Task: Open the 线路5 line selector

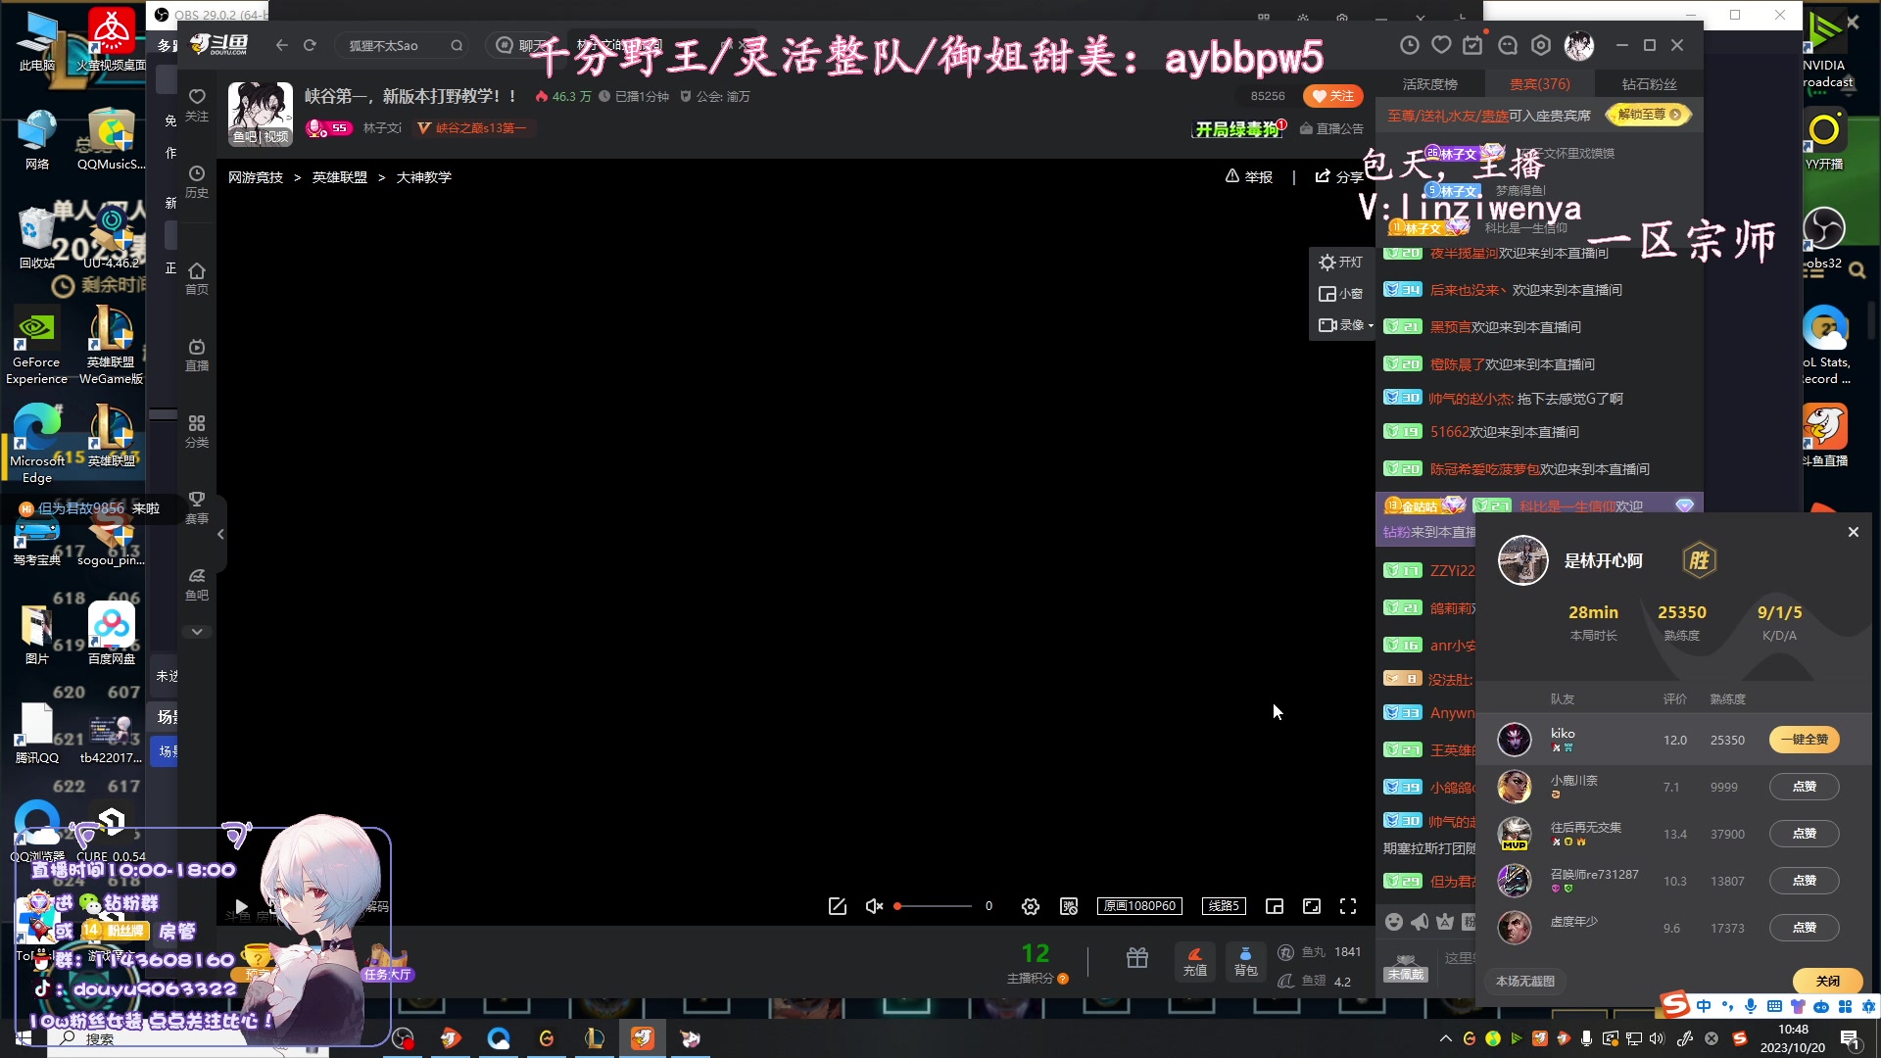Action: pyautogui.click(x=1223, y=906)
